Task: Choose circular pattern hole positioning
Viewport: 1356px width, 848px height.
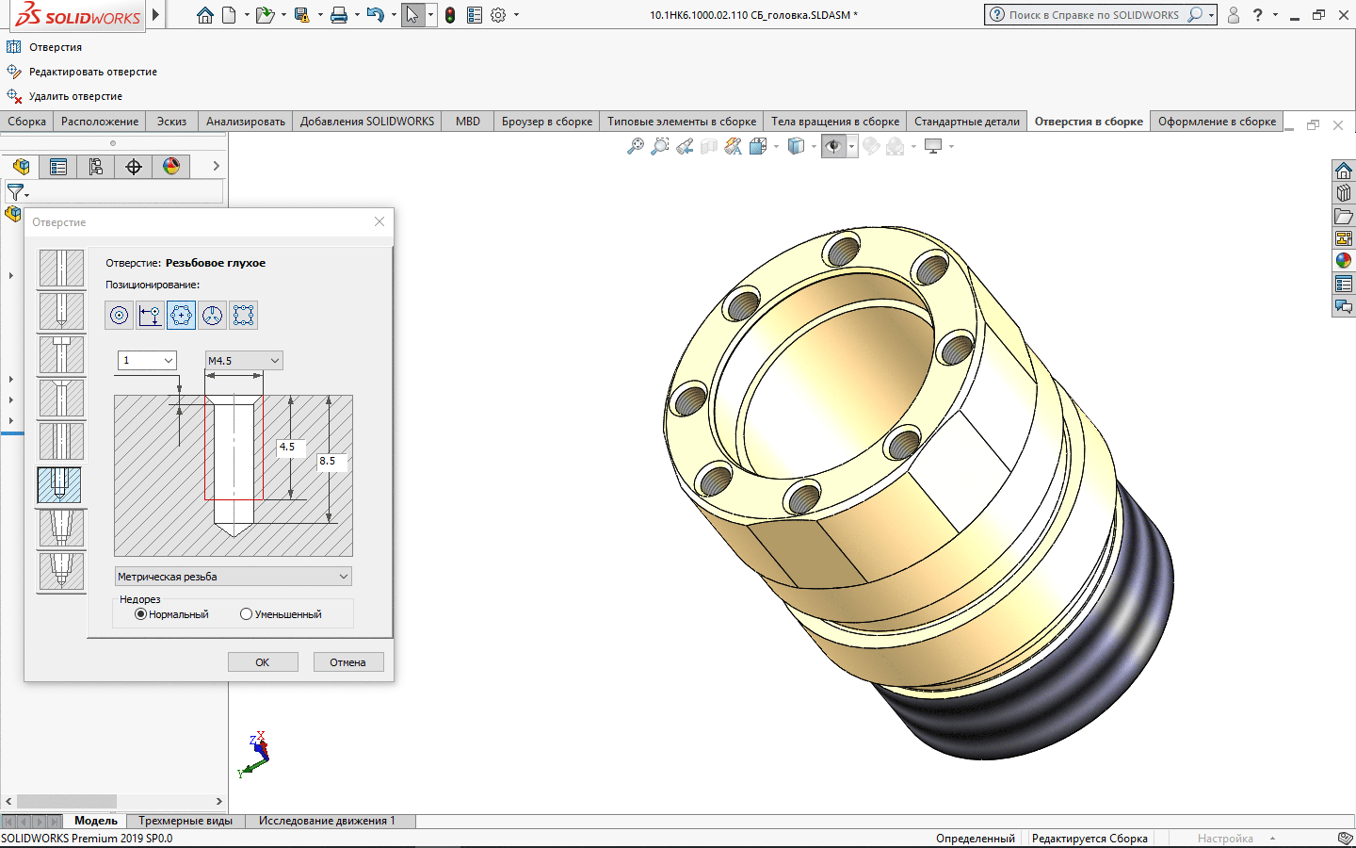Action: tap(181, 316)
